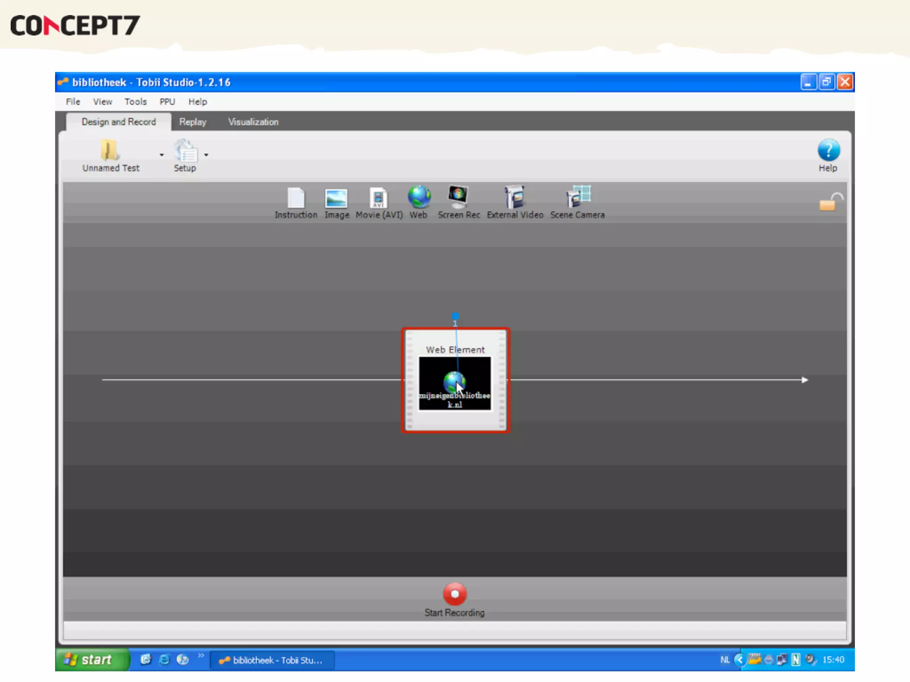Select the Movie (AVI) element icon

click(x=378, y=198)
